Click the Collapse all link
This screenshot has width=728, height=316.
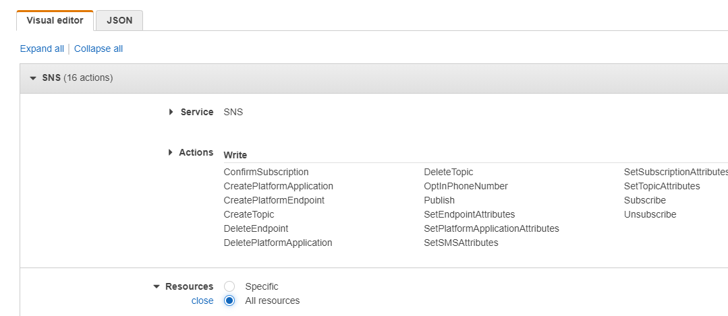click(x=99, y=49)
